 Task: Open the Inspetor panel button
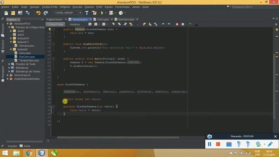point(12,146)
